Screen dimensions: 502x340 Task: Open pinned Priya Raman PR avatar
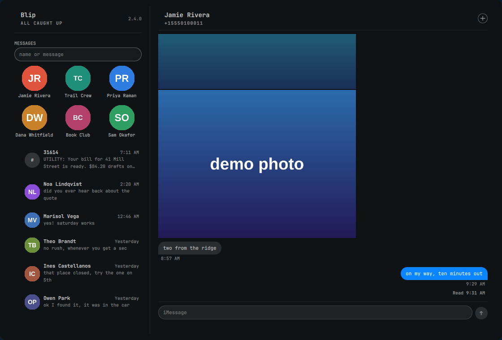pyautogui.click(x=121, y=78)
